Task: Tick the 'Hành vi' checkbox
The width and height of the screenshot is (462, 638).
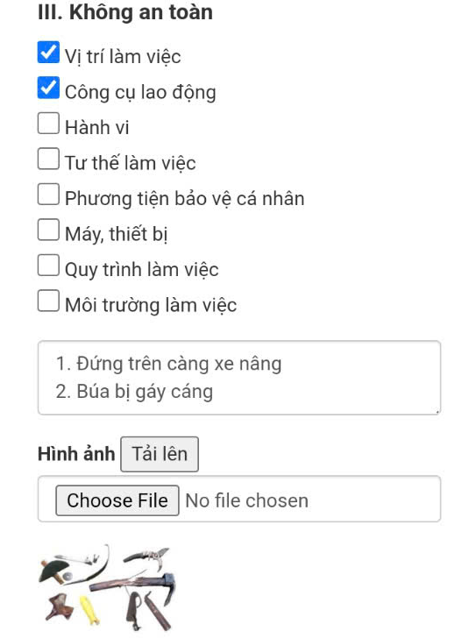Action: (x=48, y=124)
